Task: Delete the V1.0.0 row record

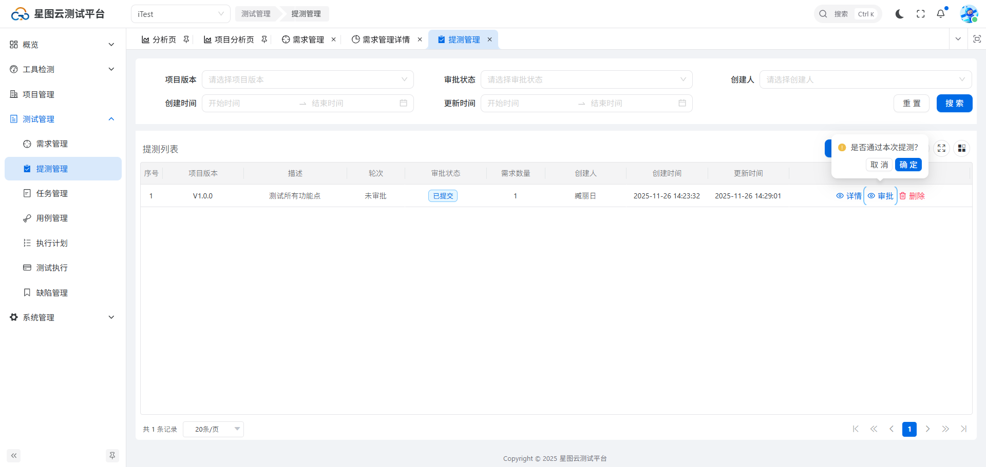Action: (x=912, y=196)
